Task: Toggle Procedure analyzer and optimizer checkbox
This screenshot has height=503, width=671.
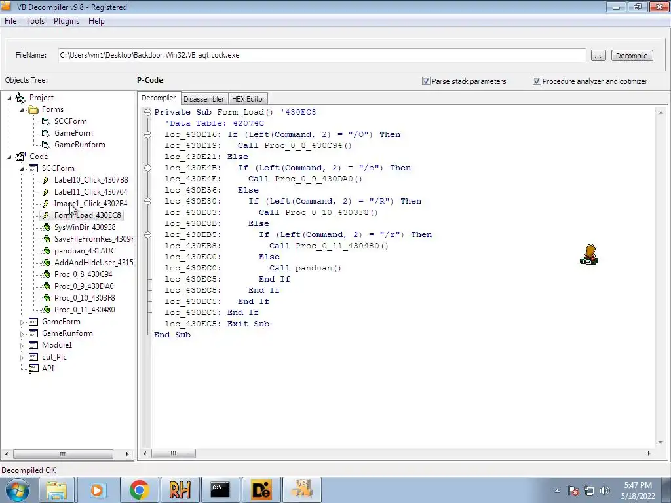Action: point(537,81)
